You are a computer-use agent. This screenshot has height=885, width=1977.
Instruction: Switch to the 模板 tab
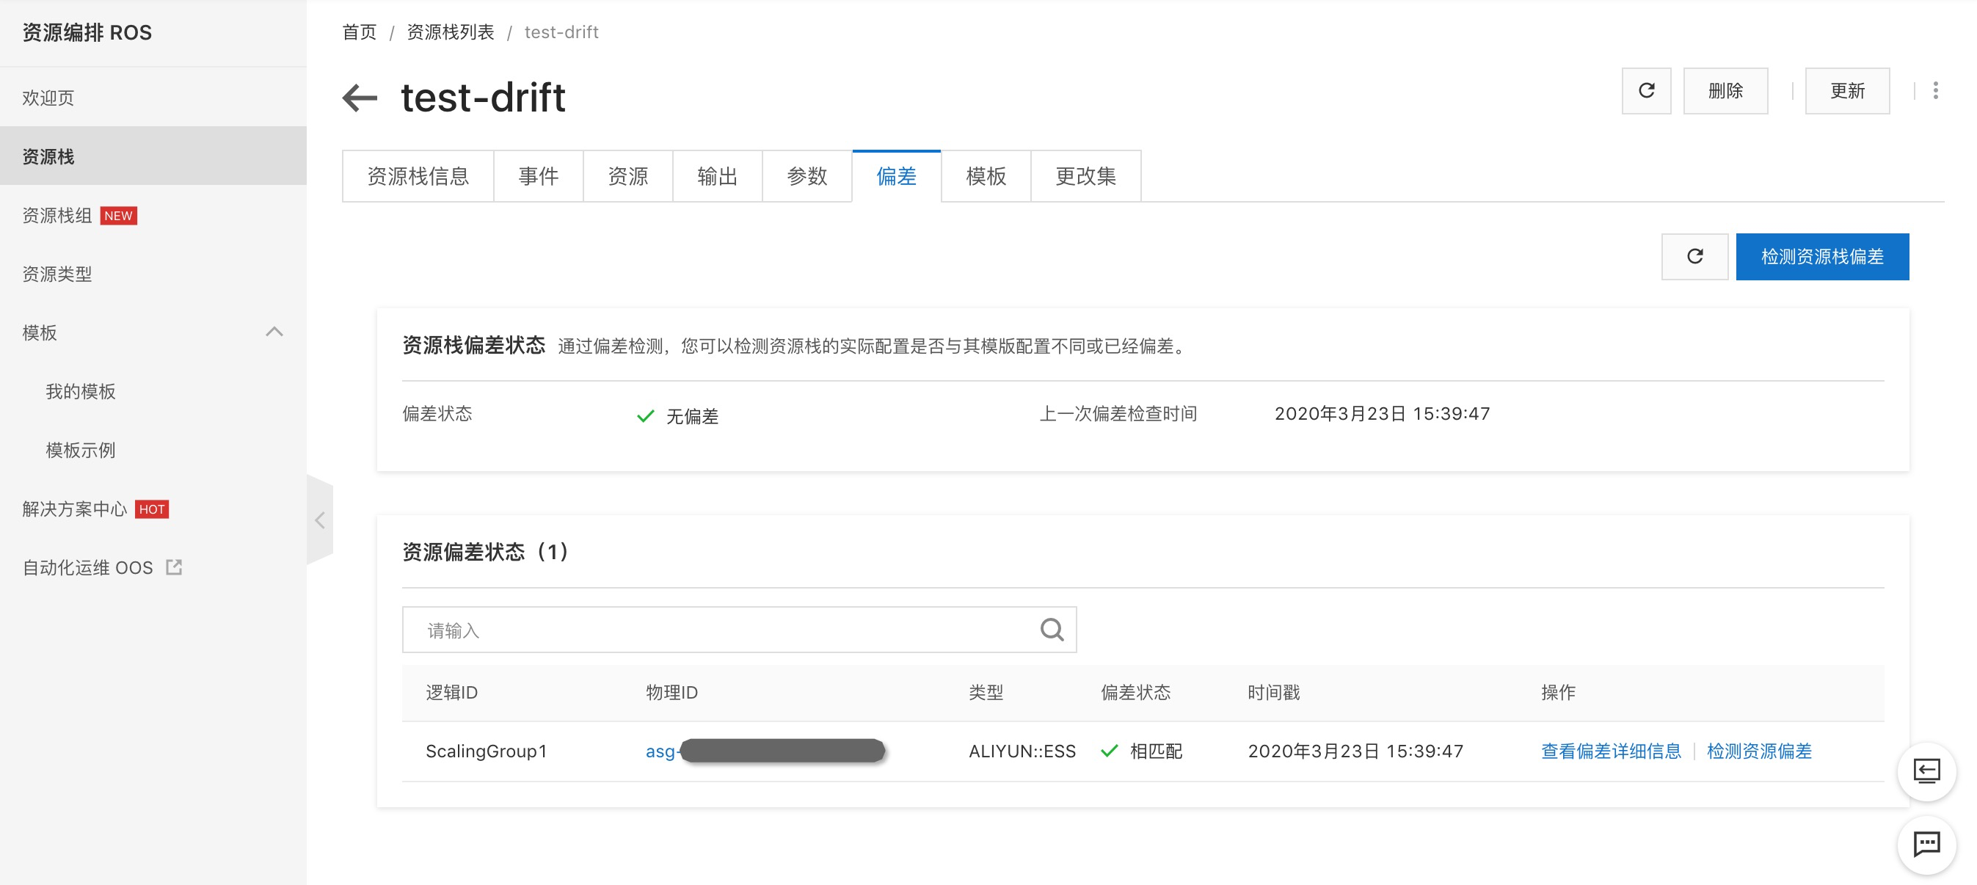(986, 177)
